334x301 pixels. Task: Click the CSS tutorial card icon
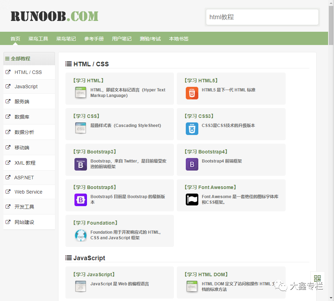pyautogui.click(x=80, y=128)
